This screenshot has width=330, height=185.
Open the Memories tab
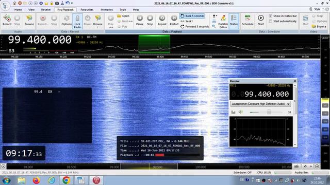point(107,10)
